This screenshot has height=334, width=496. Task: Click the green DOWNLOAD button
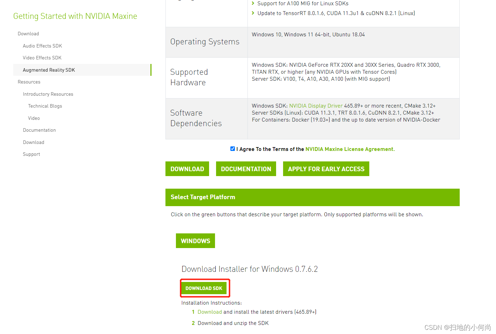(x=187, y=169)
